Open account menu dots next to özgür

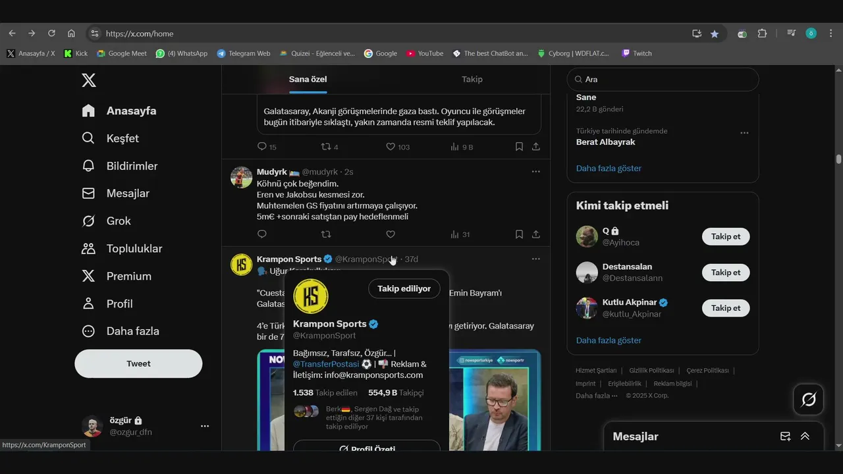pyautogui.click(x=205, y=426)
